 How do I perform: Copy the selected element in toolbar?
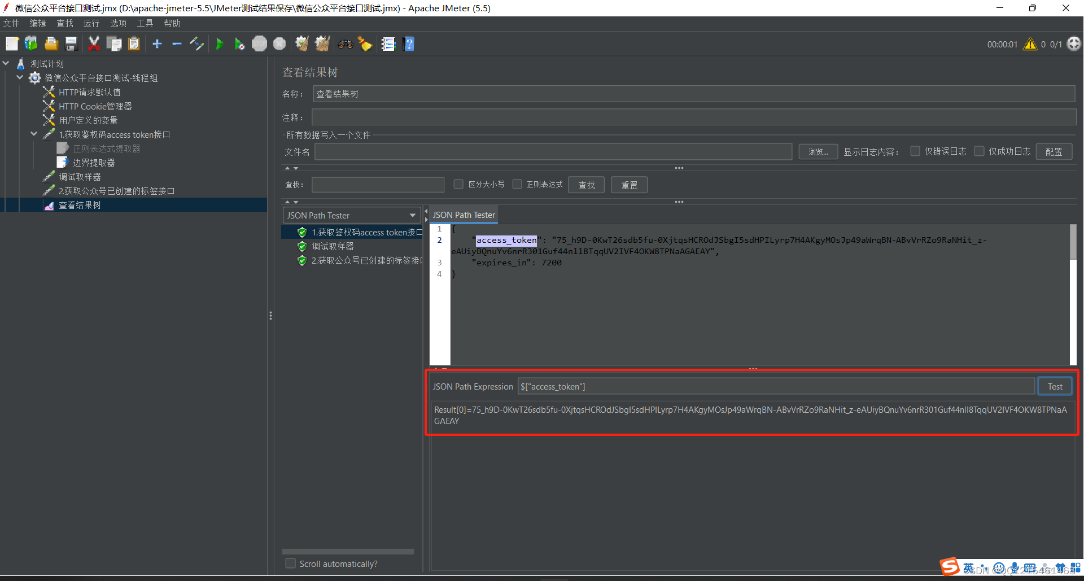(x=114, y=43)
